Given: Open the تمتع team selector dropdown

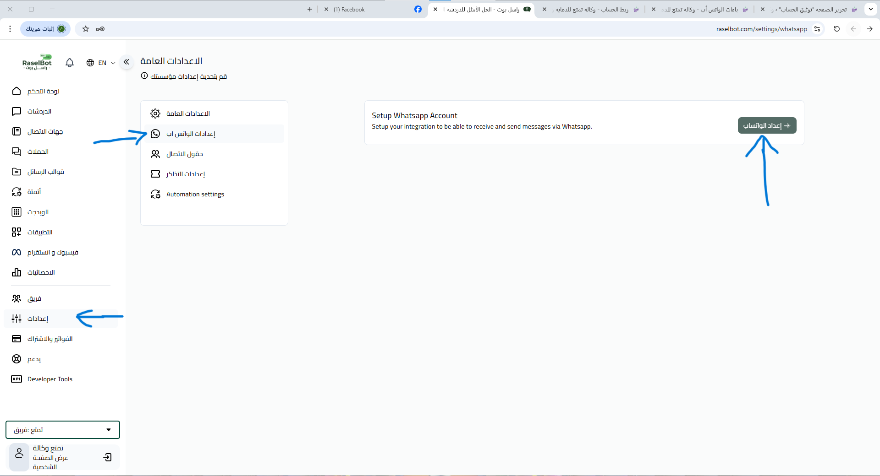Looking at the screenshot, I should click(x=63, y=430).
